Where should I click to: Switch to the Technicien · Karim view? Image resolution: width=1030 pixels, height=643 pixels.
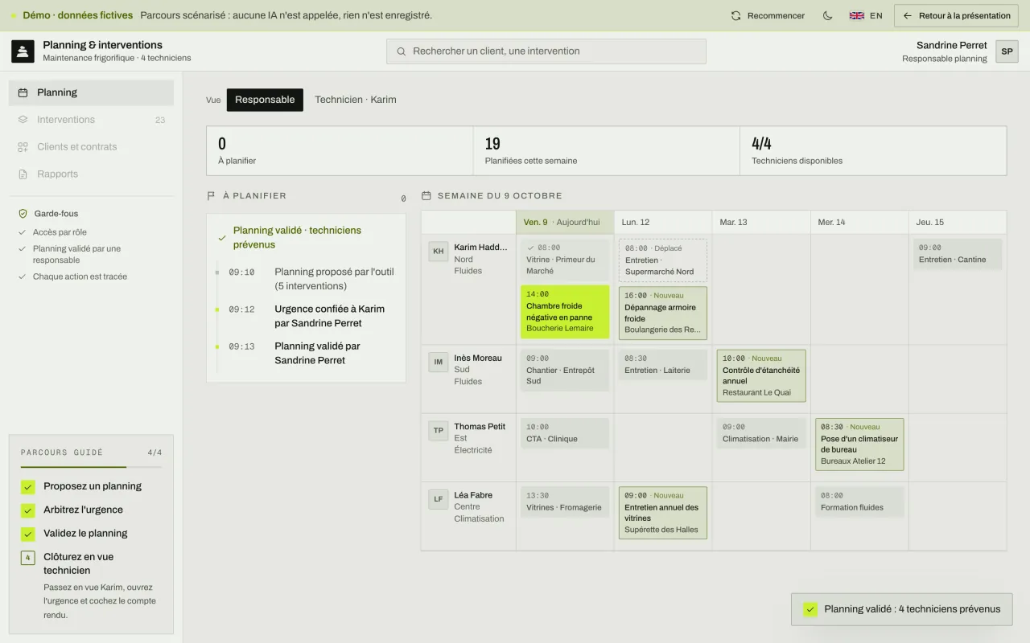356,100
